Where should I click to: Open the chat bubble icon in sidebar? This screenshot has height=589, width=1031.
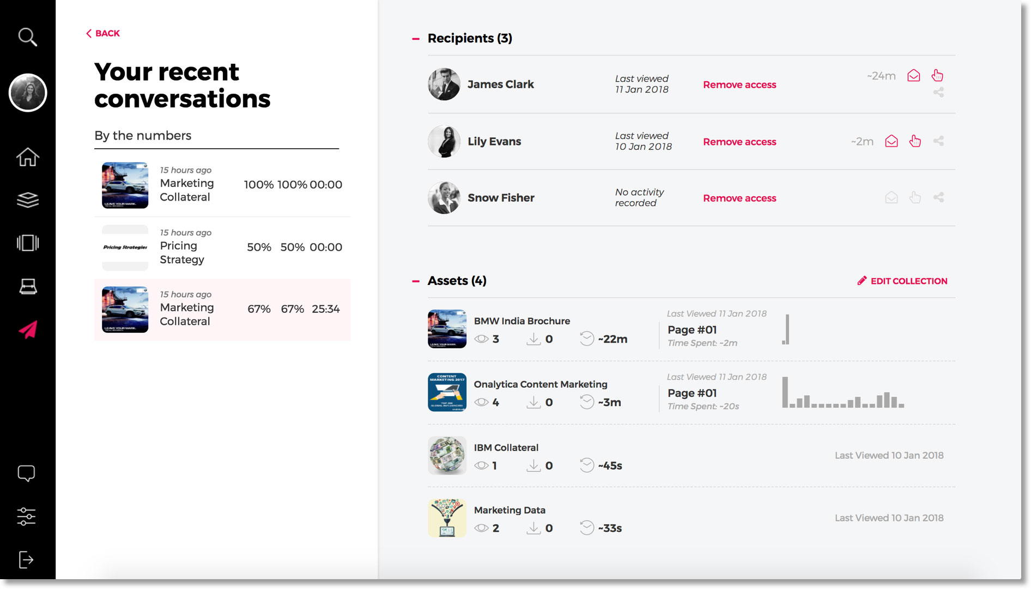pos(26,473)
